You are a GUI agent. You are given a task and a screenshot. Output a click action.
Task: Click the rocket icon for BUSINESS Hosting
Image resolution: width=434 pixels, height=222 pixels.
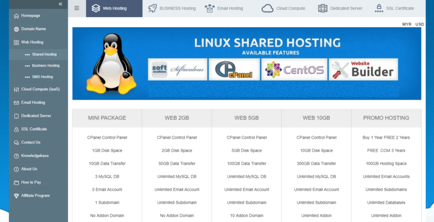point(152,8)
